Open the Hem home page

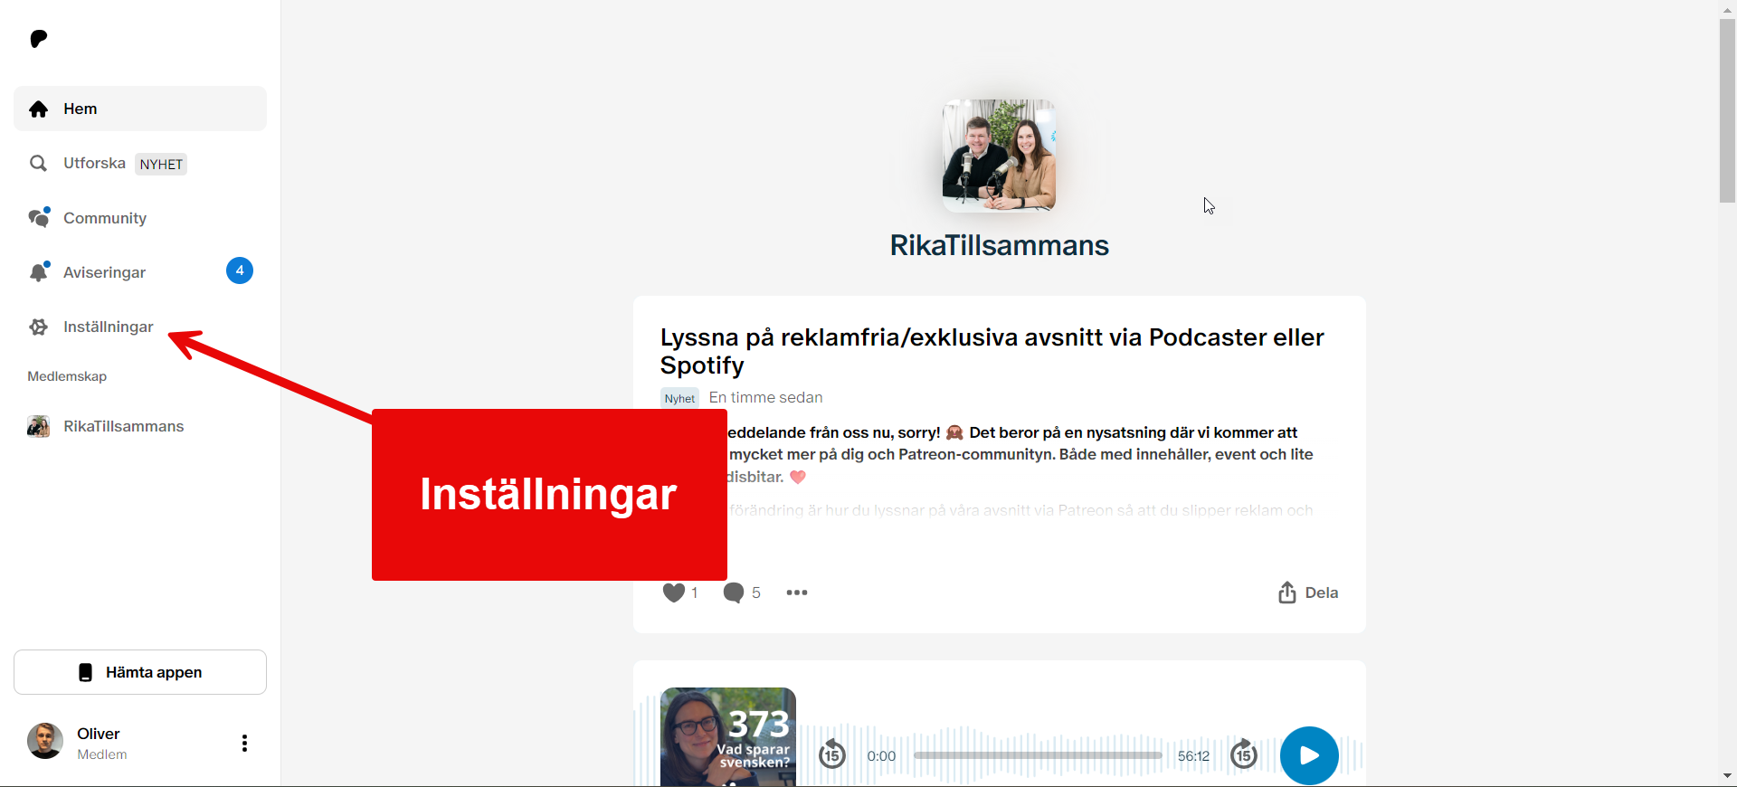[x=80, y=109]
